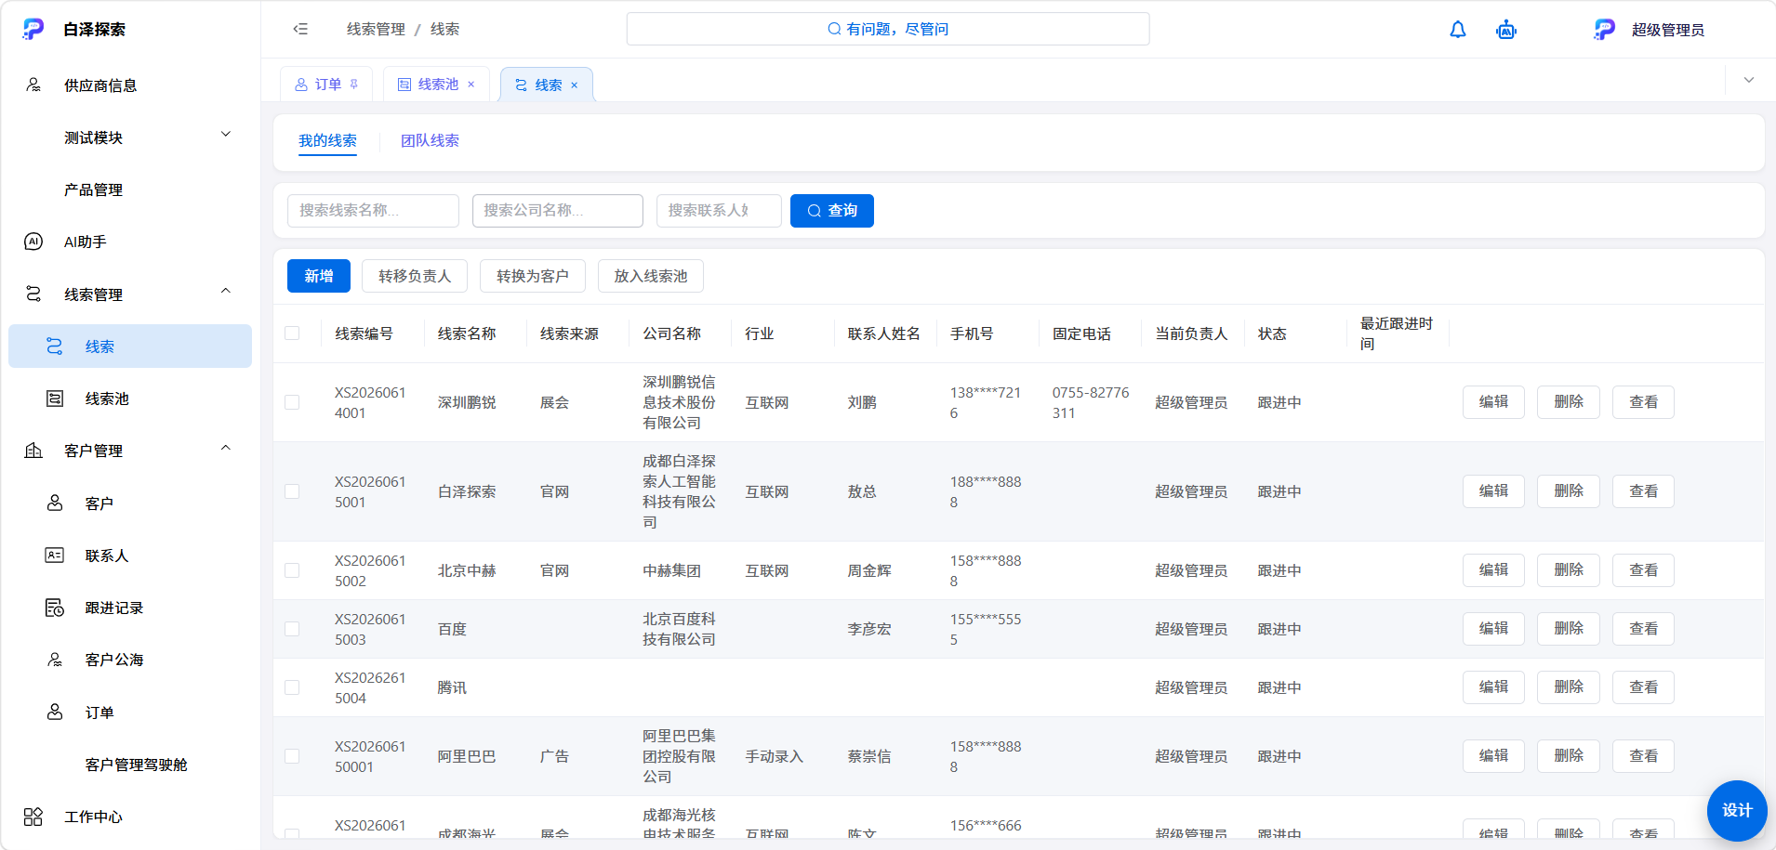Screen dimensions: 1776x850
Task: Select the 我的线索 tab
Action: [327, 140]
